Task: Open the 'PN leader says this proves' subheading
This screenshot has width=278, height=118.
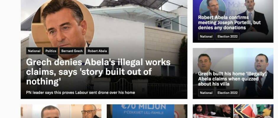Action: (x=80, y=93)
